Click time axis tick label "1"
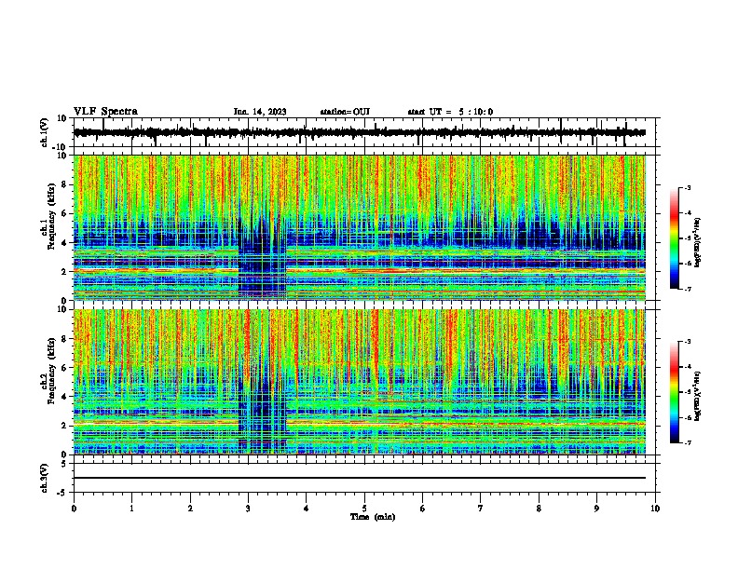This screenshot has height=570, width=738. pos(131,509)
